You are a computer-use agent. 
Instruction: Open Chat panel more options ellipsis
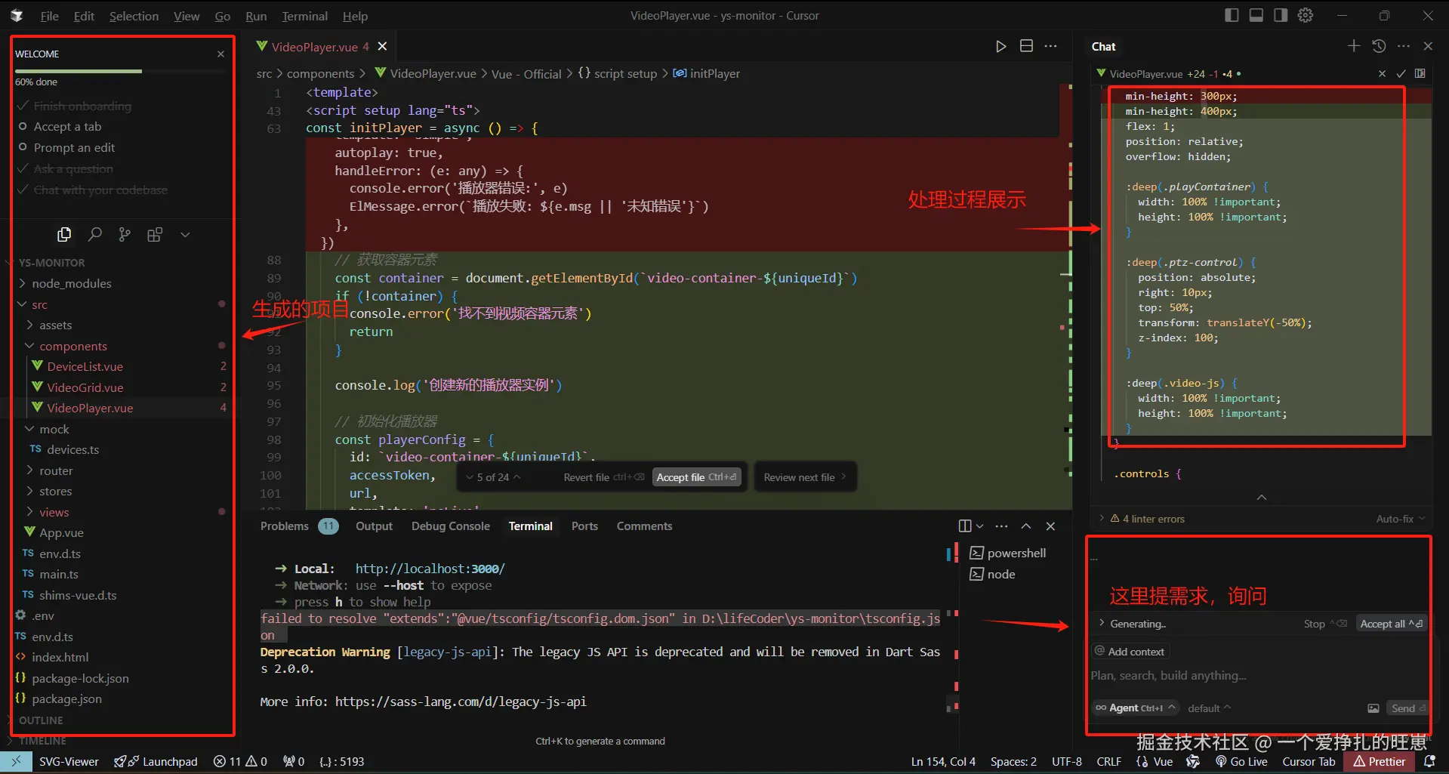coord(1404,46)
